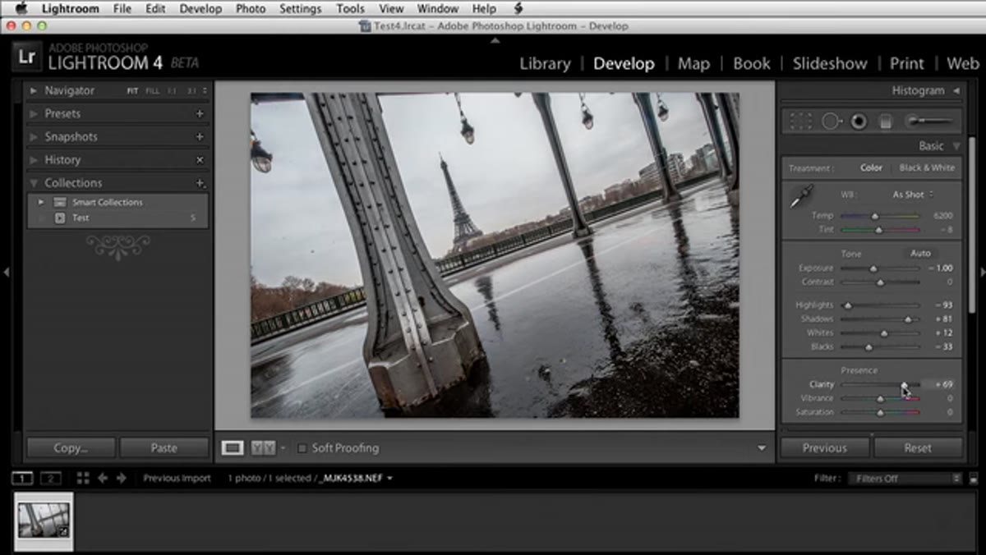This screenshot has height=555, width=986.
Task: Click the Clarity slider handle
Action: point(904,384)
